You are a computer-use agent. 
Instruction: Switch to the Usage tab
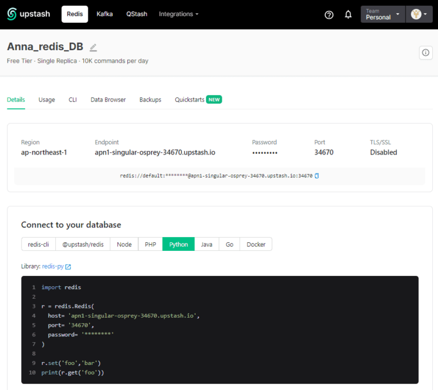(47, 100)
